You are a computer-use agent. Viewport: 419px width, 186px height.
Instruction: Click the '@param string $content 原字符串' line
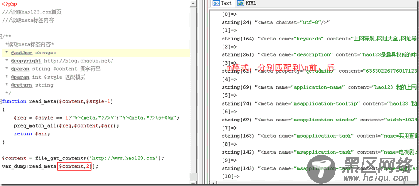(x=53, y=69)
